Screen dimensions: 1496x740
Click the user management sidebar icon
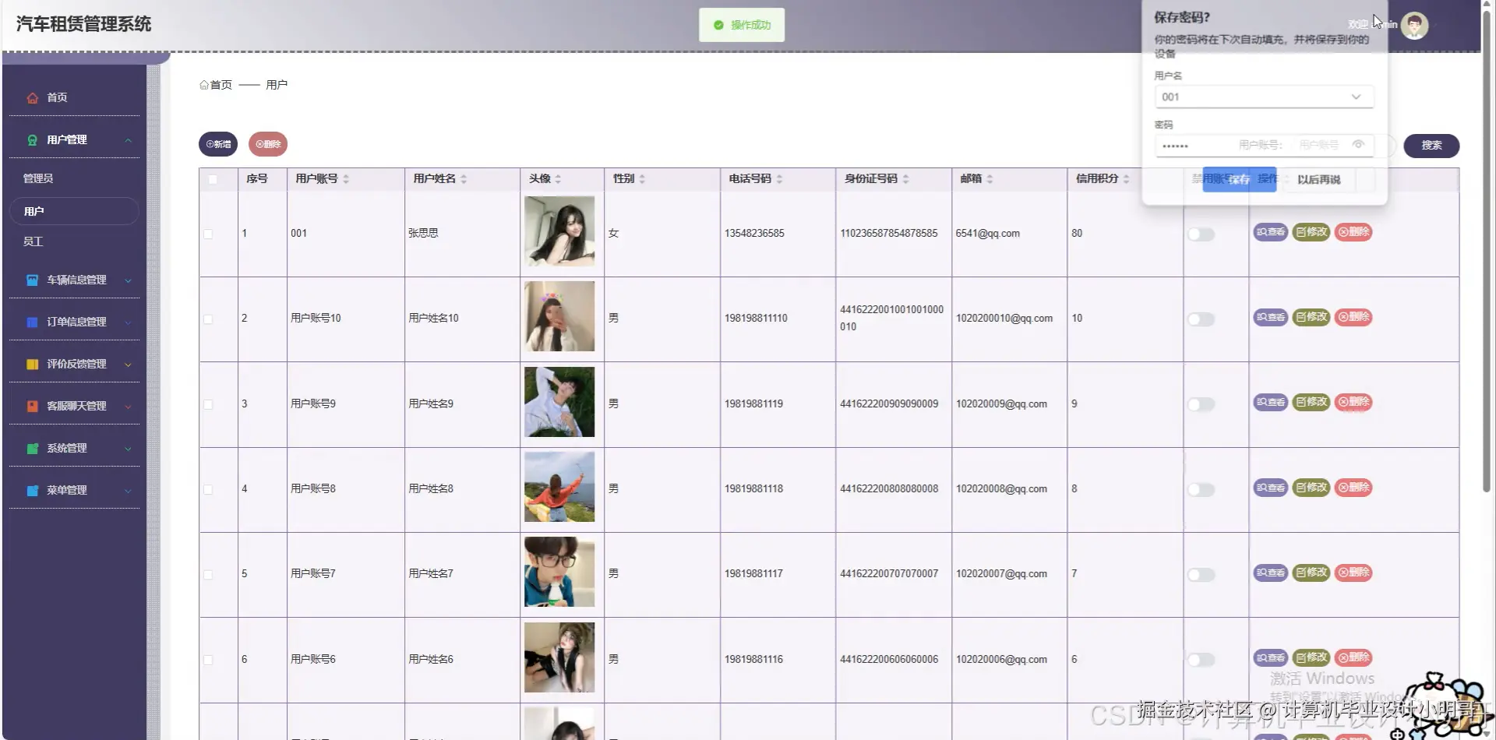[x=32, y=139]
